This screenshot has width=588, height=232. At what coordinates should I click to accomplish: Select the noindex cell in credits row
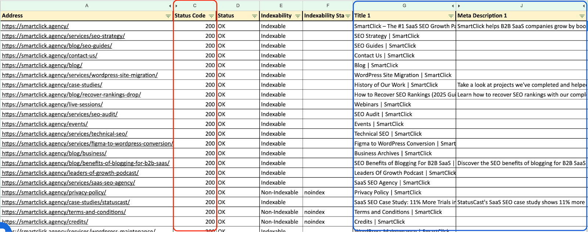328,222
